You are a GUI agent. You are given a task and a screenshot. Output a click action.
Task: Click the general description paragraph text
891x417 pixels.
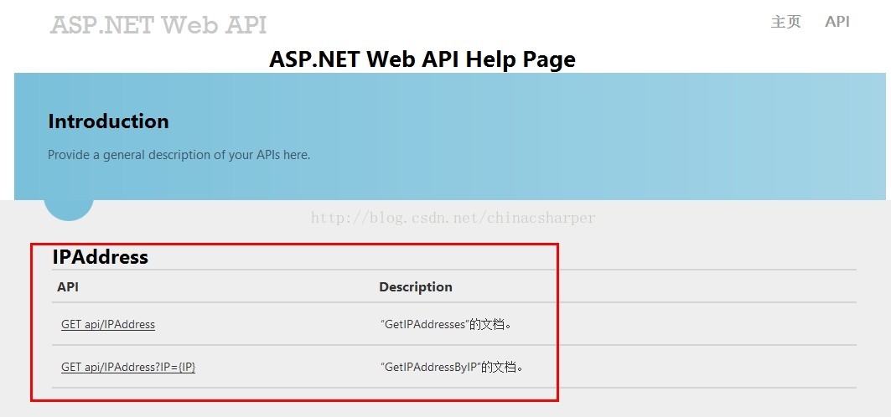click(x=179, y=155)
